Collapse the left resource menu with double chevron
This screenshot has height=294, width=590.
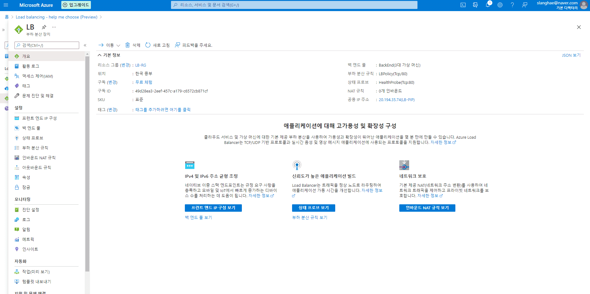(85, 45)
